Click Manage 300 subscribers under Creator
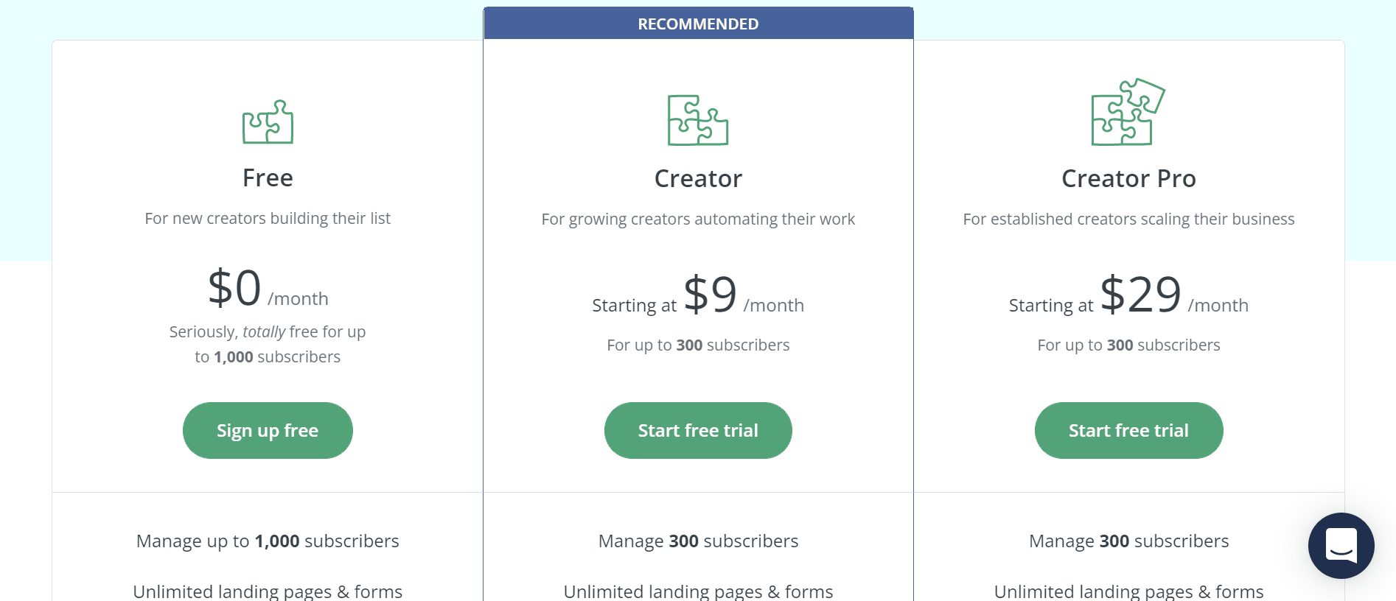1396x601 pixels. pos(698,541)
